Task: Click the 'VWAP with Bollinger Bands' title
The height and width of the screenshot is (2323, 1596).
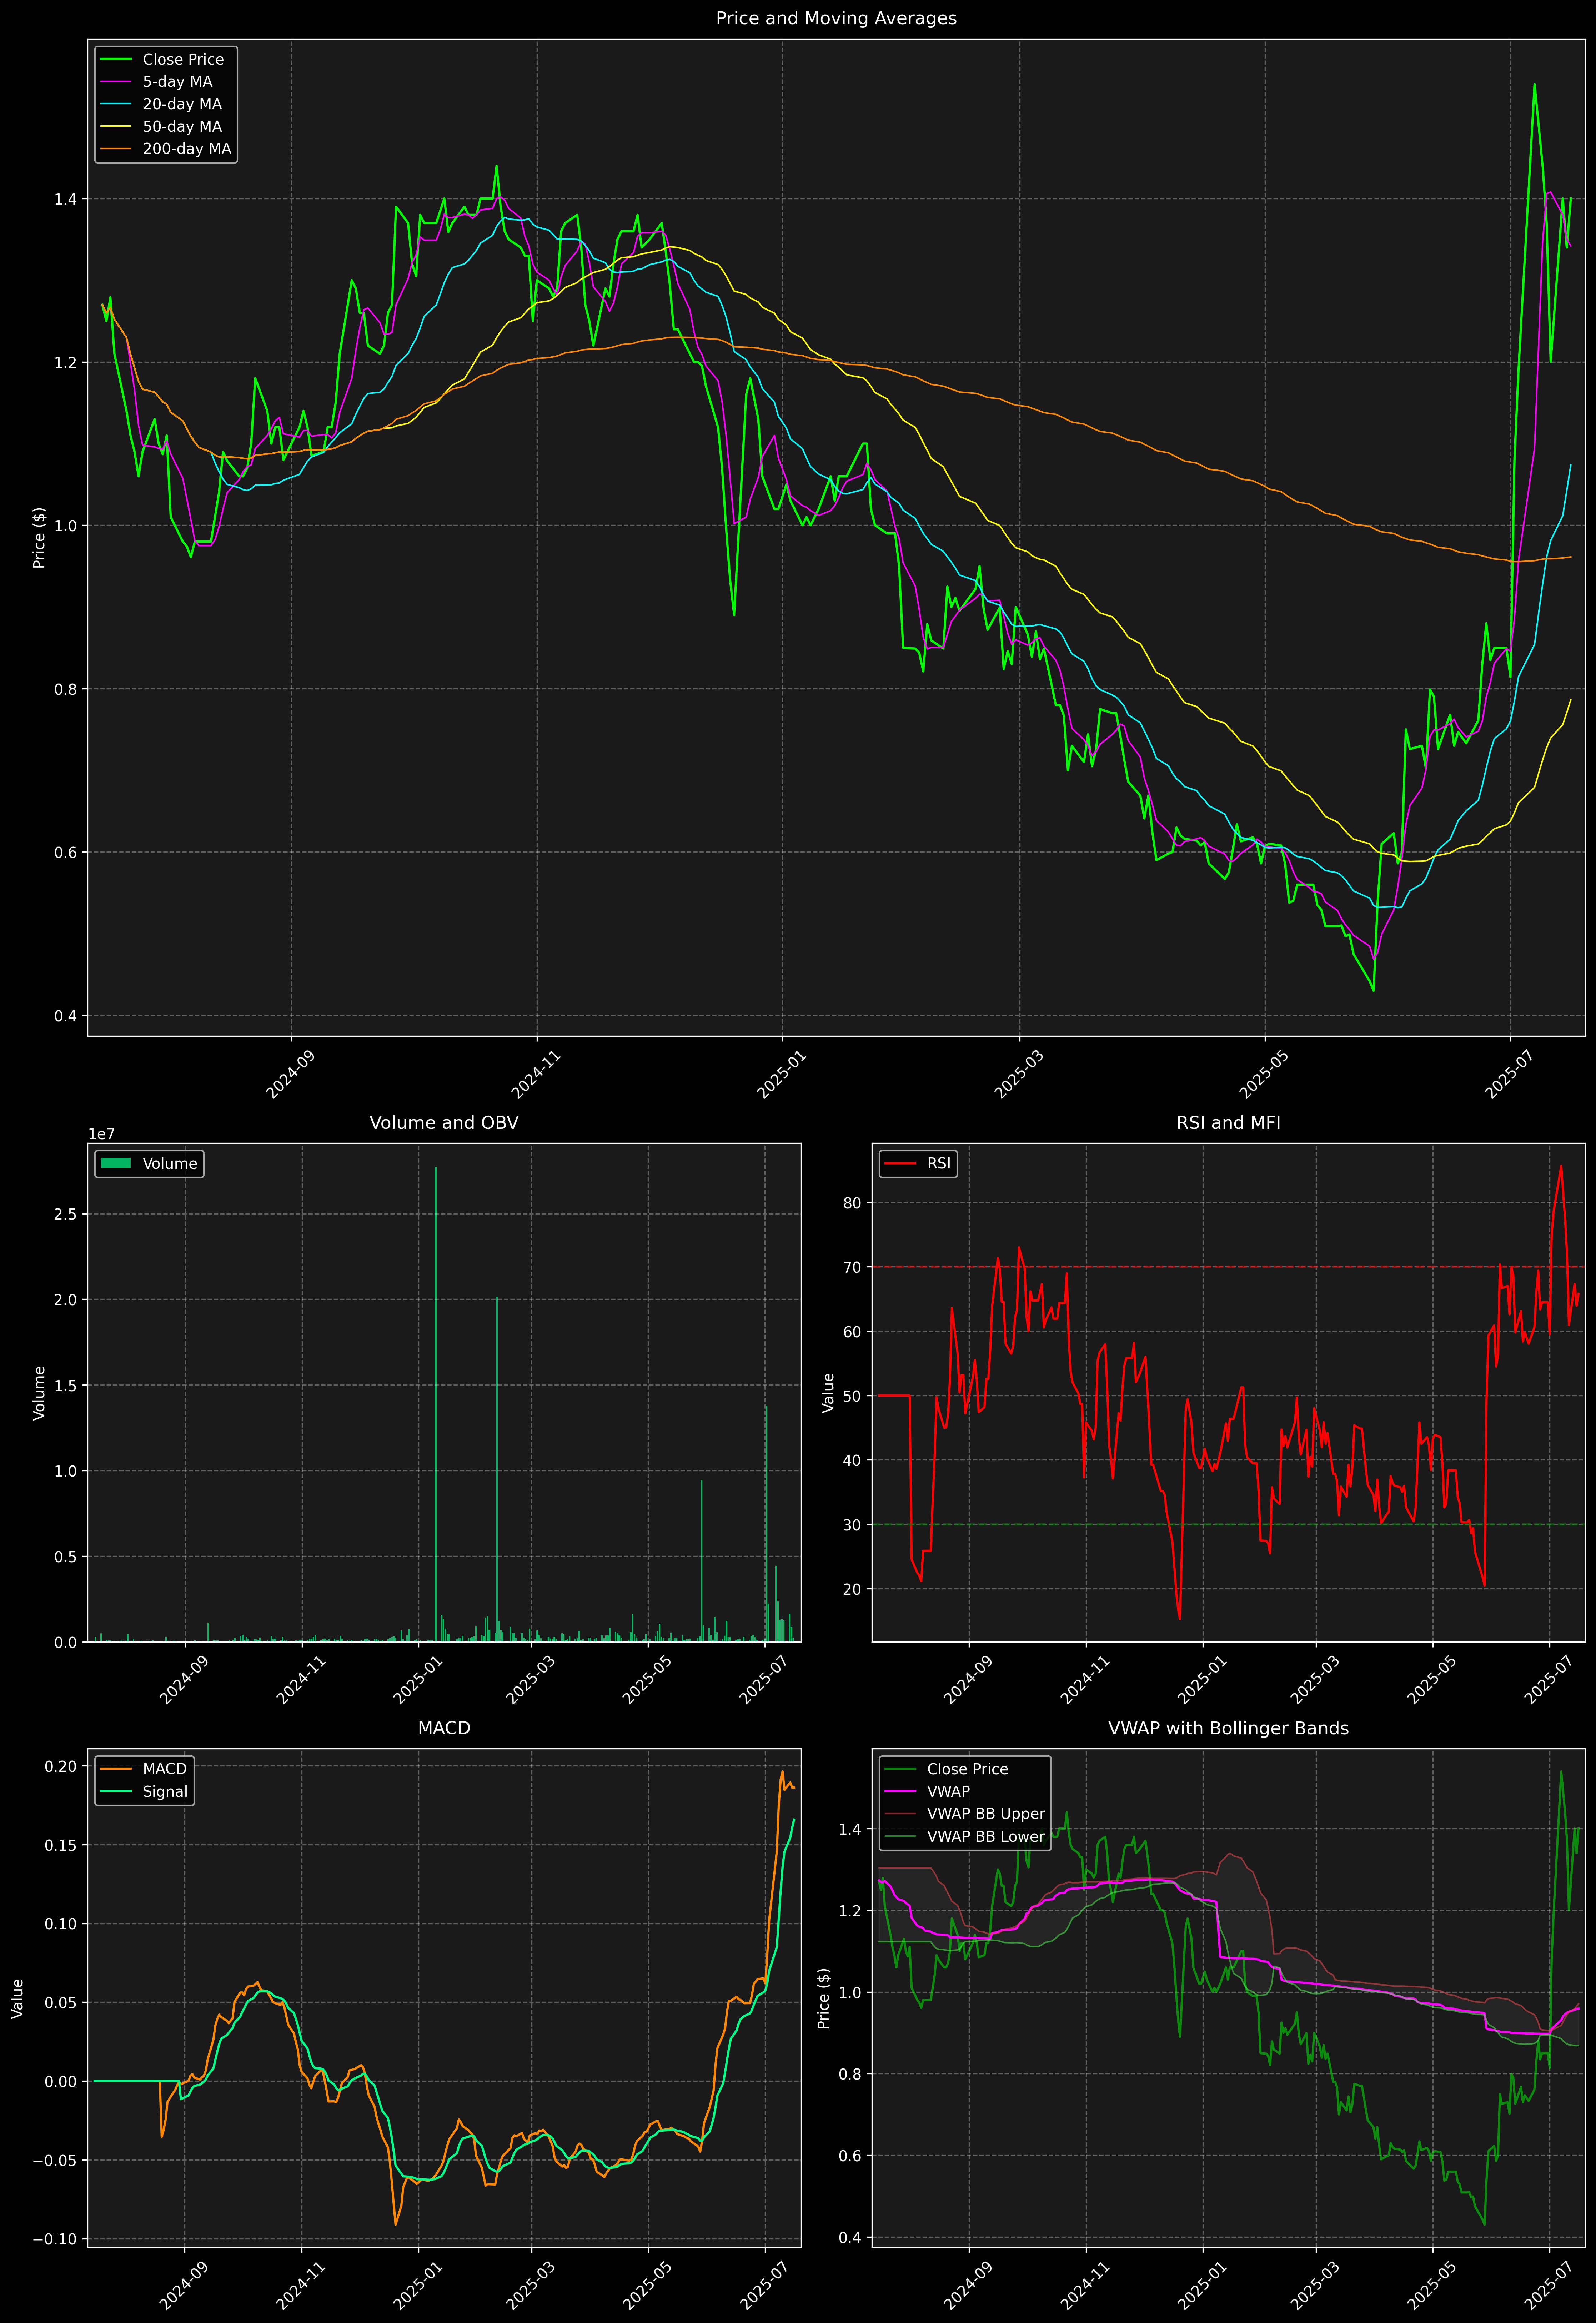Action: tap(1228, 1728)
